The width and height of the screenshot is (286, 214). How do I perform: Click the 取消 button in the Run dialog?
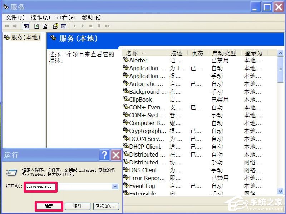78,206
